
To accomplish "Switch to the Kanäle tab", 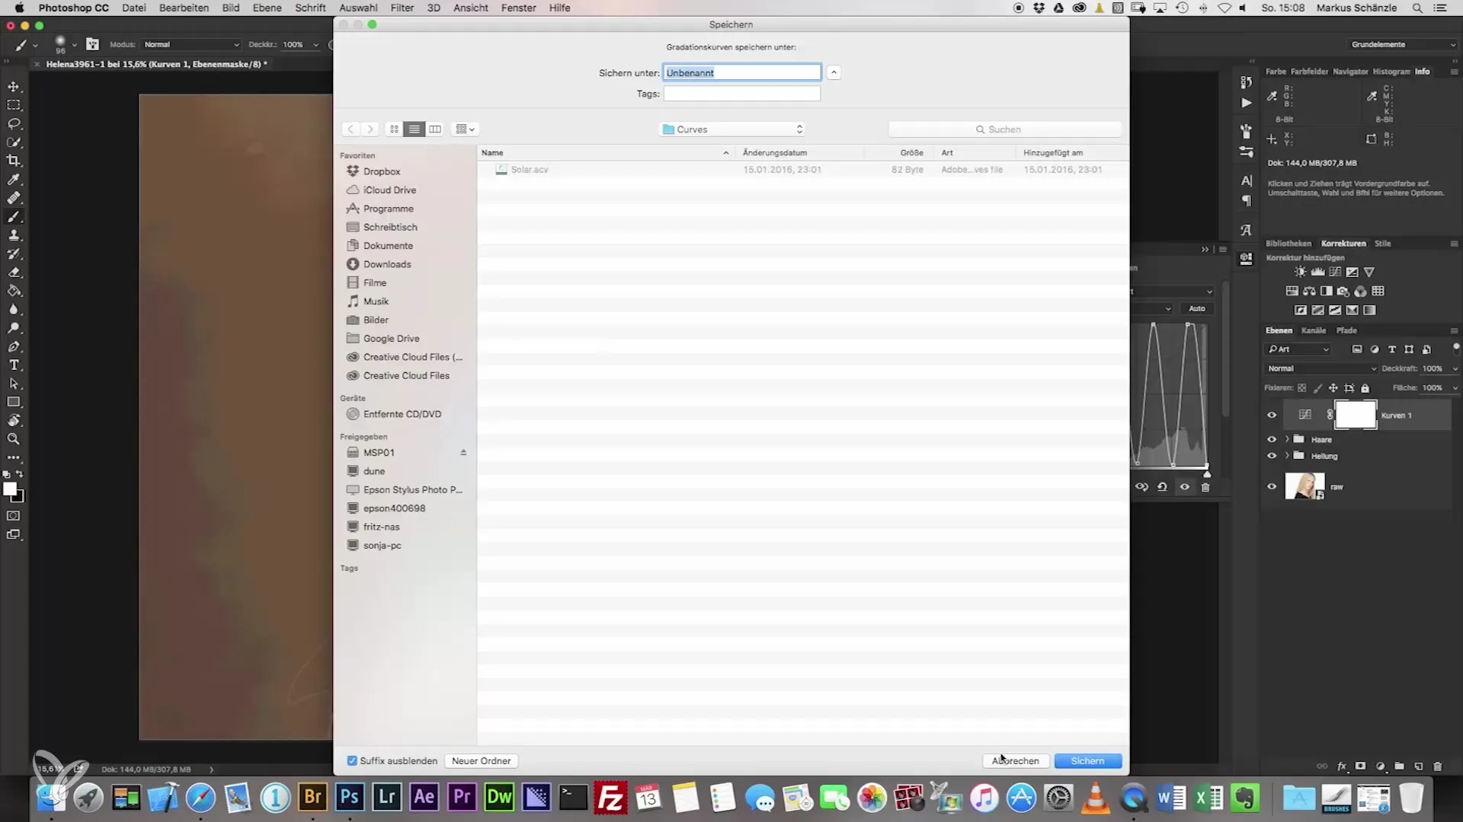I will [x=1313, y=330].
